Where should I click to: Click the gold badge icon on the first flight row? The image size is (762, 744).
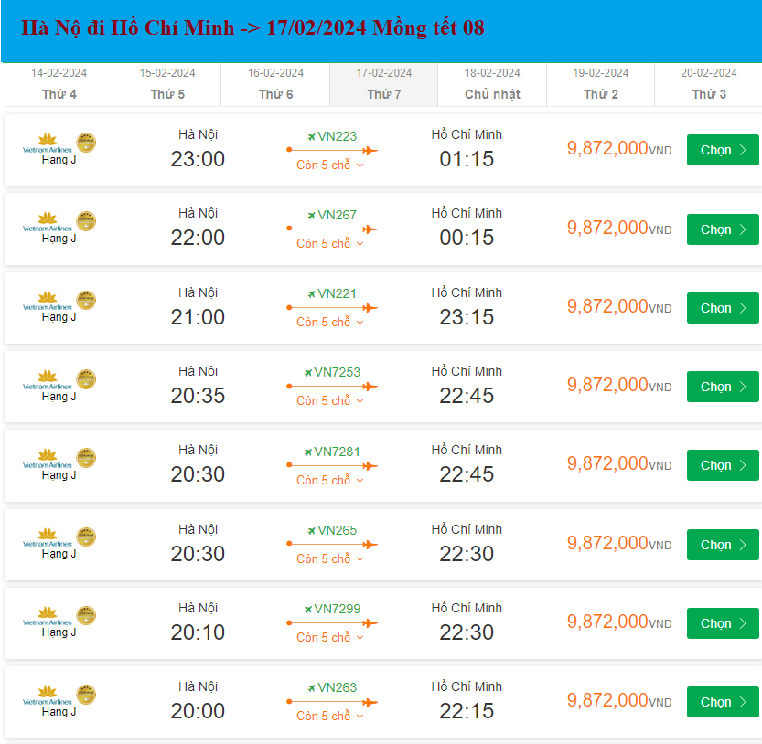pyautogui.click(x=87, y=142)
